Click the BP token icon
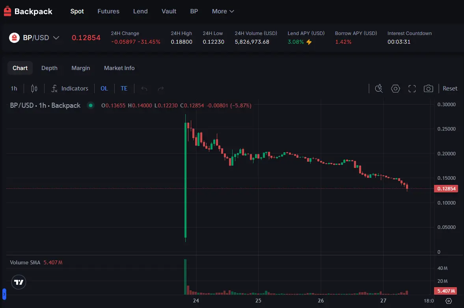This screenshot has width=464, height=308. pos(14,38)
